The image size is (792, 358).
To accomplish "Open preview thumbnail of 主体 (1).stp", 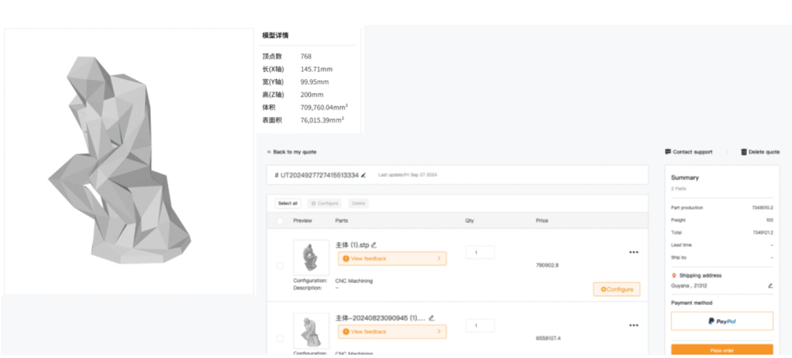I will click(311, 257).
